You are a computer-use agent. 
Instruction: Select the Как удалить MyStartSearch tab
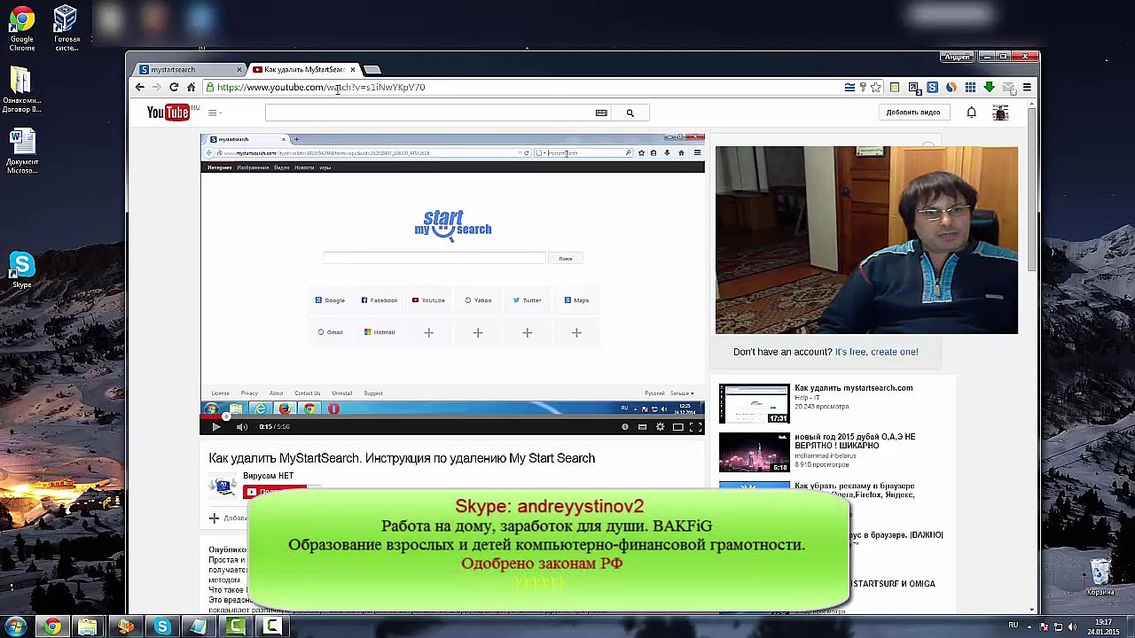click(305, 69)
